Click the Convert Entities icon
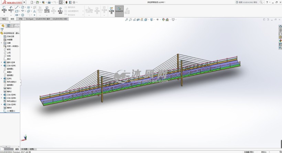This screenshot has height=153, width=282. pyautogui.click(x=47, y=9)
